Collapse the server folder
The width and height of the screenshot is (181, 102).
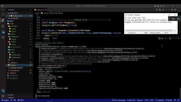(19, 24)
